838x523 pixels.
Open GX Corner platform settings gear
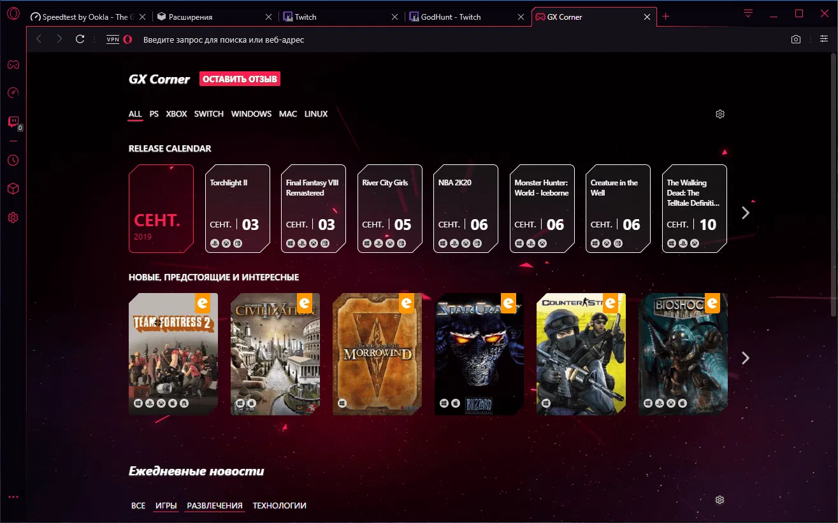click(x=720, y=114)
